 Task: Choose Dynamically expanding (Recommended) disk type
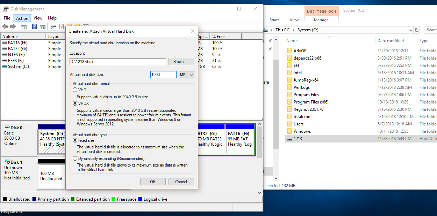(75, 159)
